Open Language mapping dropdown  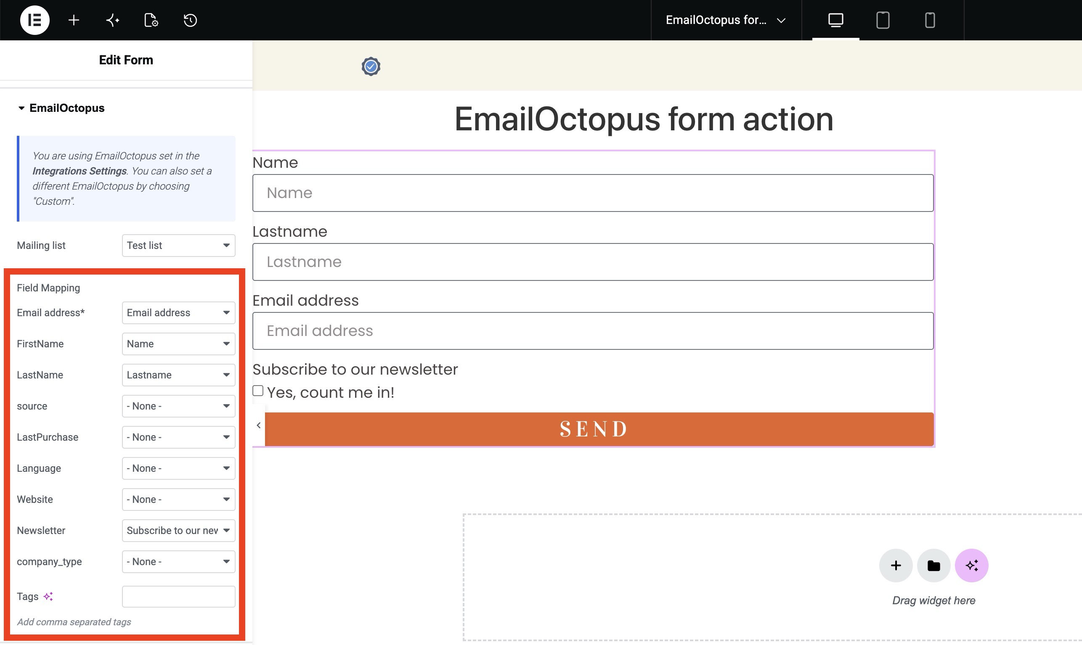[x=179, y=468]
